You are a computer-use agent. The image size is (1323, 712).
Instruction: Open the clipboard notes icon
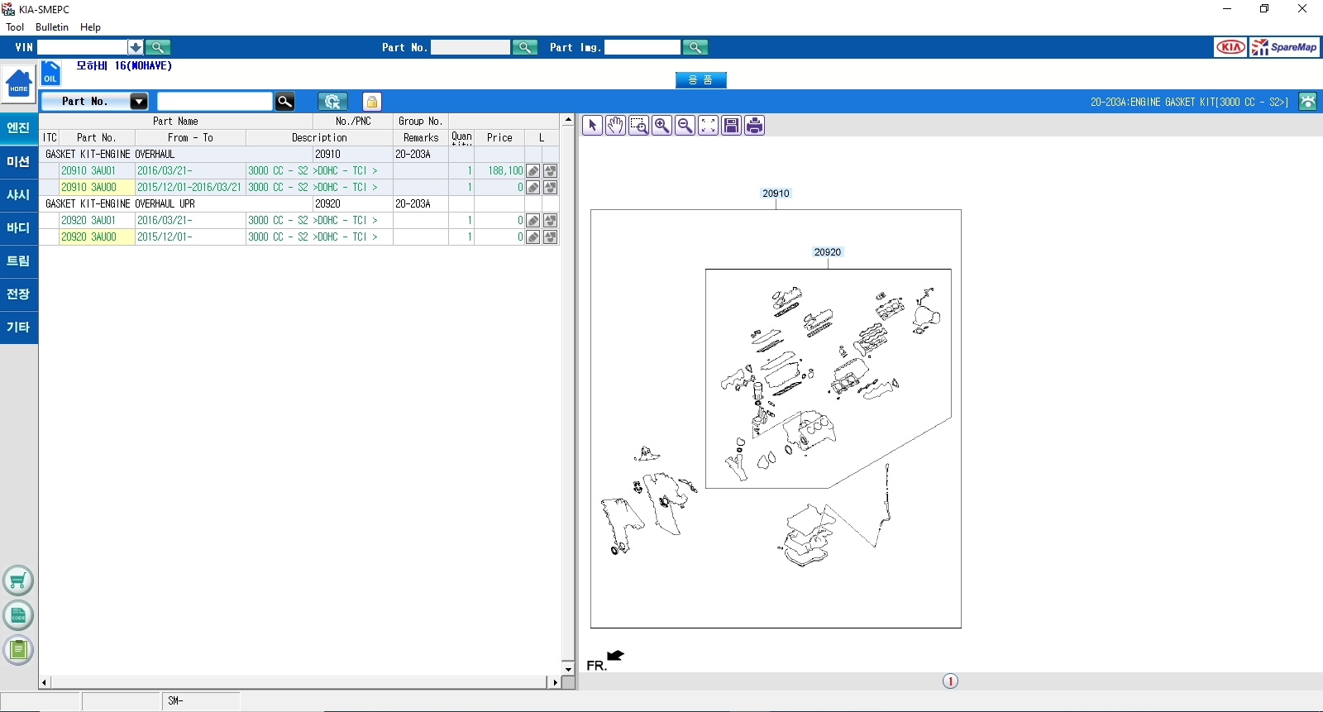[x=18, y=651]
